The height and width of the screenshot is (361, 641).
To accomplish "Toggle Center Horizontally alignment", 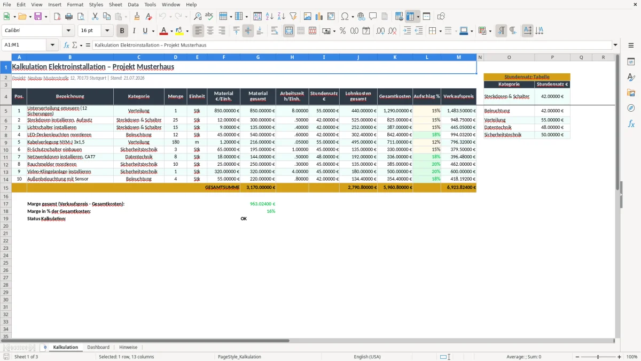I will [210, 31].
